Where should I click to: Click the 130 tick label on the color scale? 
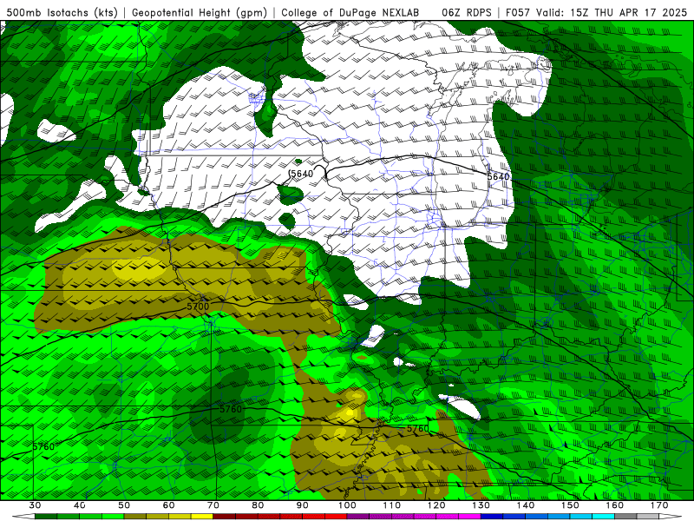pos(481,505)
